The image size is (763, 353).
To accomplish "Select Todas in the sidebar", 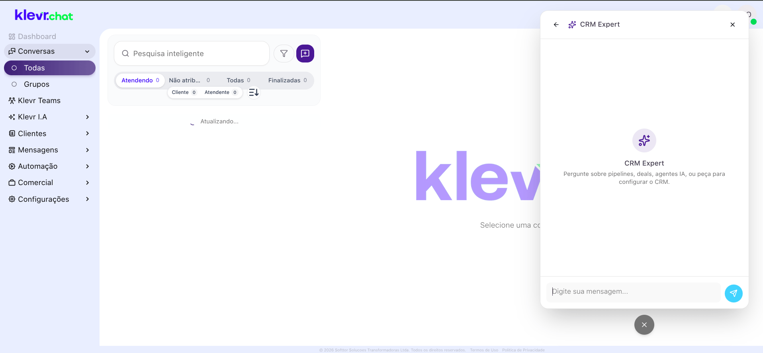I will point(50,68).
